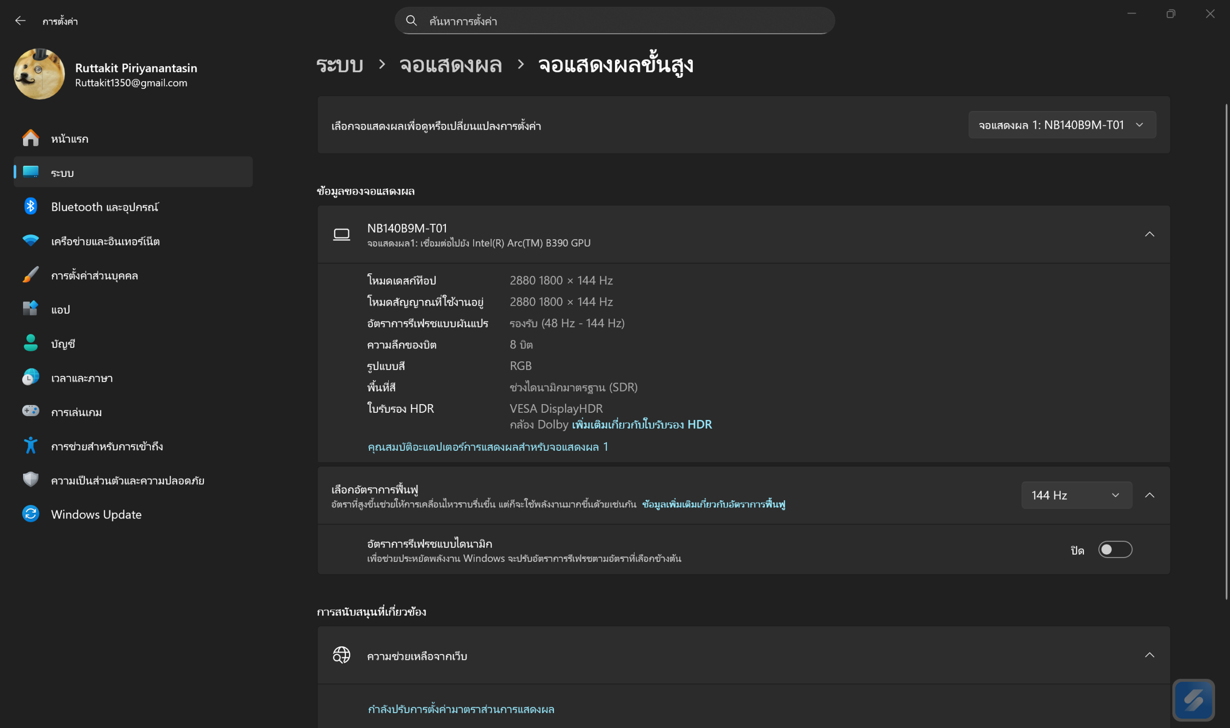
Task: Click the accessibility figure icon
Action: pyautogui.click(x=30, y=446)
